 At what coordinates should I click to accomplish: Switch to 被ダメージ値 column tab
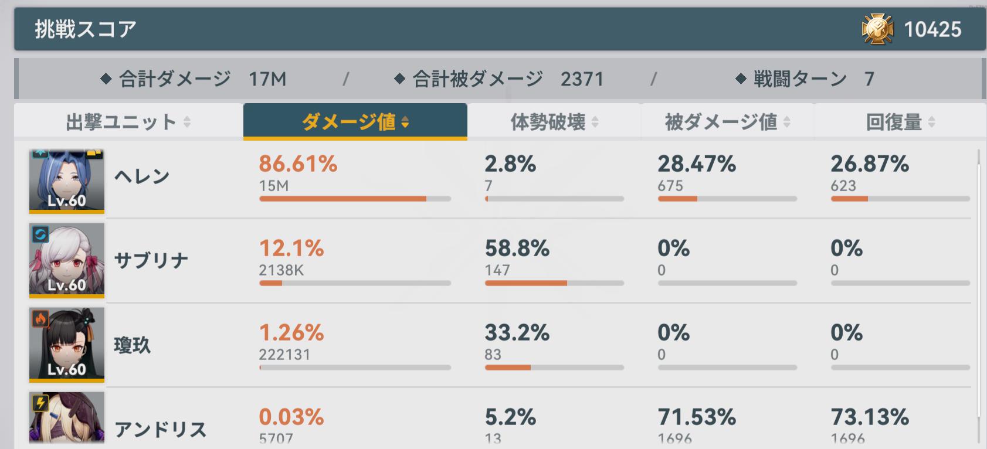pos(728,122)
